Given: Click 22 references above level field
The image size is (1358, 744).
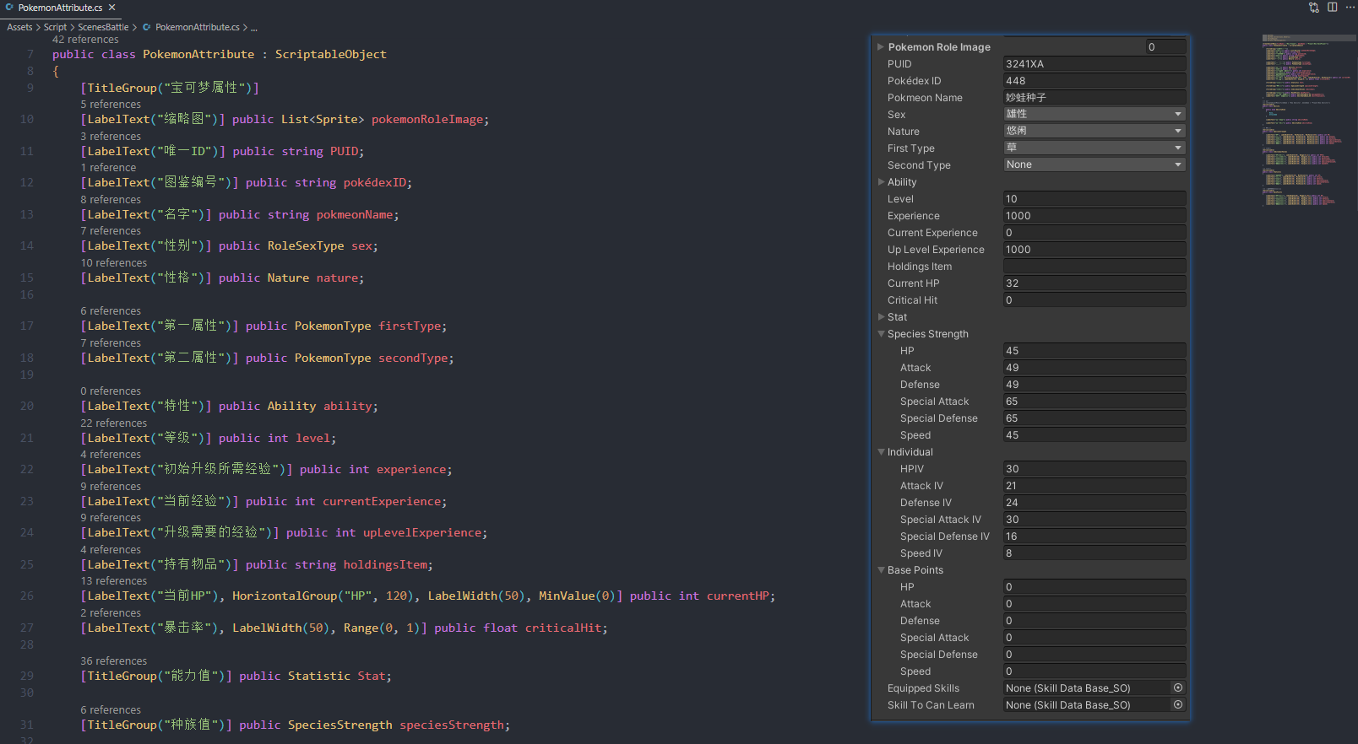Looking at the screenshot, I should click(114, 423).
